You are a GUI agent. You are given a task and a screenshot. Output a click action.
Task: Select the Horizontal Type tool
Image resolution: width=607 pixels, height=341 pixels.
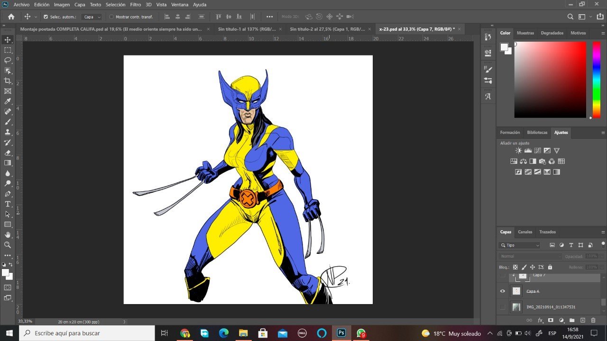pyautogui.click(x=8, y=204)
